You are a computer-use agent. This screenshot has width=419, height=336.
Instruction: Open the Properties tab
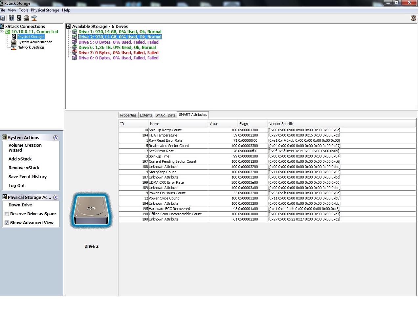pyautogui.click(x=128, y=115)
